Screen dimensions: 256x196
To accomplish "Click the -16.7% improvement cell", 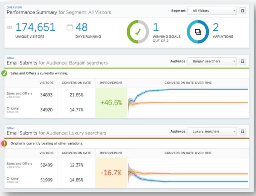I will (111, 173).
